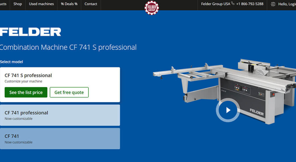Screen dimensions: 296x162
Task: Open the Used machines page
Action: [x=41, y=4]
